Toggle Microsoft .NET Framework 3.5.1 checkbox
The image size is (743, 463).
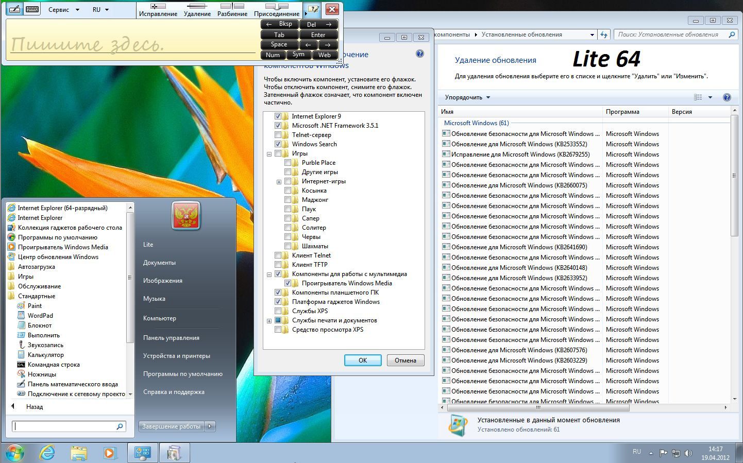coord(278,126)
